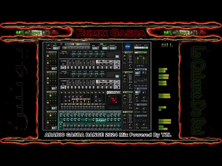Open the menu icon on the first mix channel
The image size is (222, 166).
(x=132, y=53)
